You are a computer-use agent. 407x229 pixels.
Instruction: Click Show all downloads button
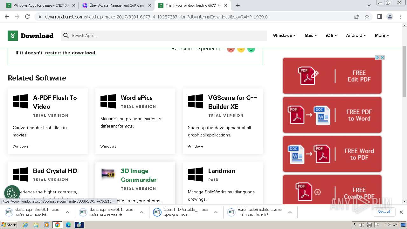tap(384, 212)
